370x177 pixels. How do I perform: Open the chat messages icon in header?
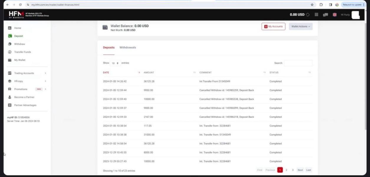click(325, 14)
